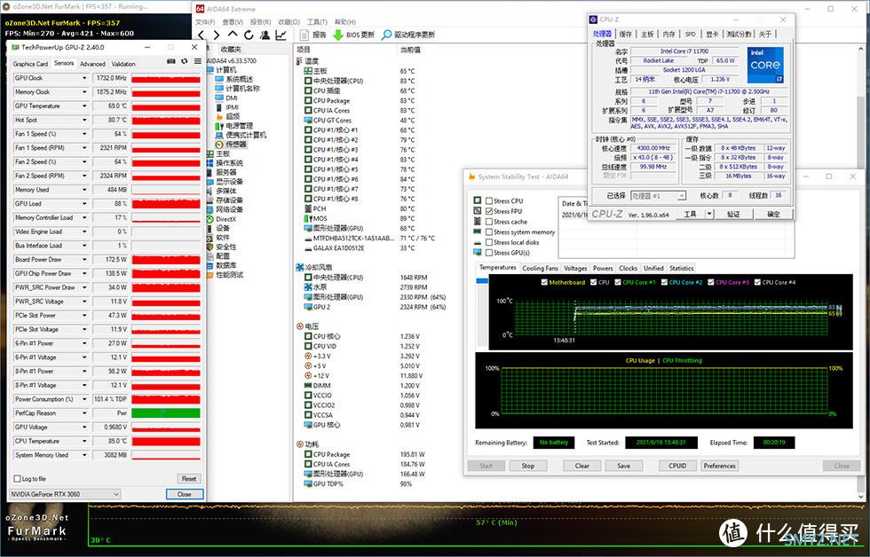The height and width of the screenshot is (557, 870).
Task: Enable Stress CPU checkbox
Action: [489, 201]
